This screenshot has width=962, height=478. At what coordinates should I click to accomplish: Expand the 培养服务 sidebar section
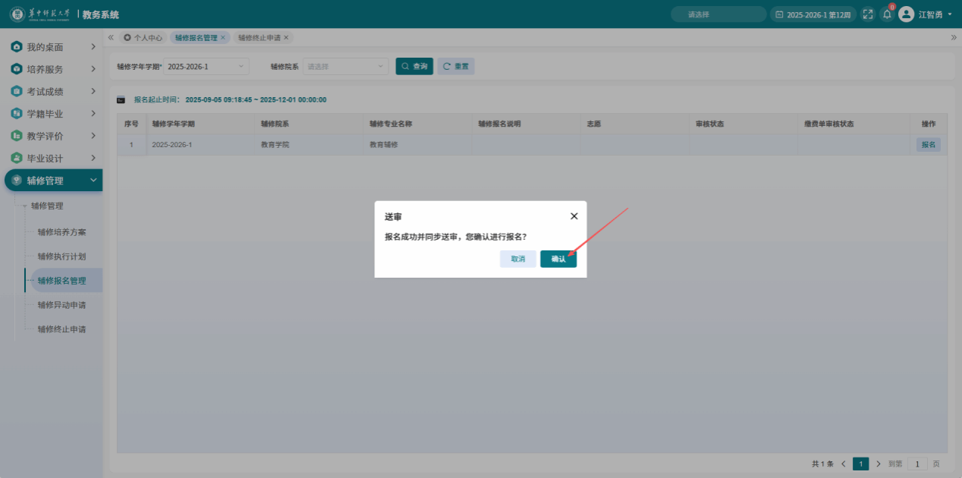(x=93, y=69)
